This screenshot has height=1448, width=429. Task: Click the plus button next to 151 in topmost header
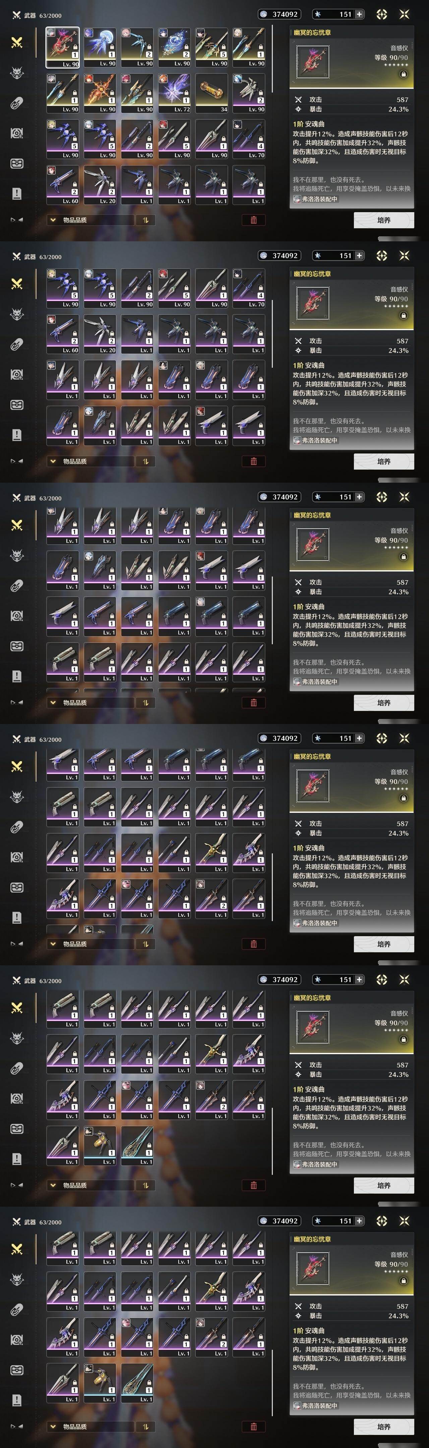coord(359,14)
